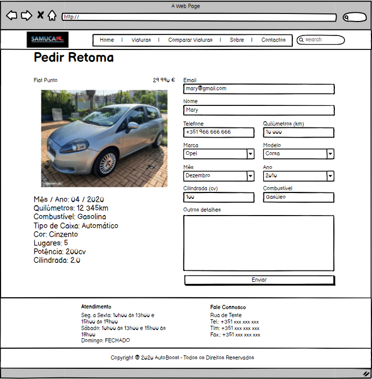
Task: Click the browser search pill icon
Action: tap(354, 17)
